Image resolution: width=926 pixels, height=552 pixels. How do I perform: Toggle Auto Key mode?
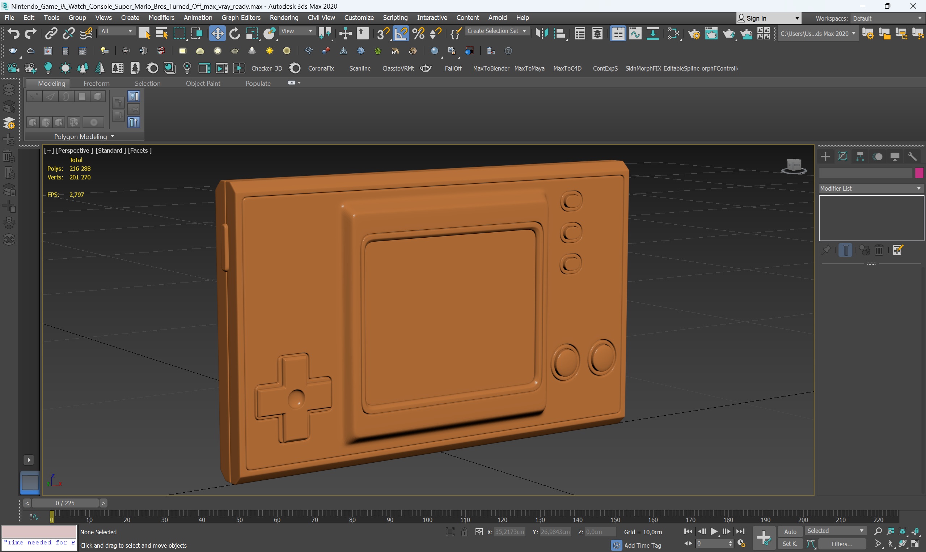[x=790, y=531]
